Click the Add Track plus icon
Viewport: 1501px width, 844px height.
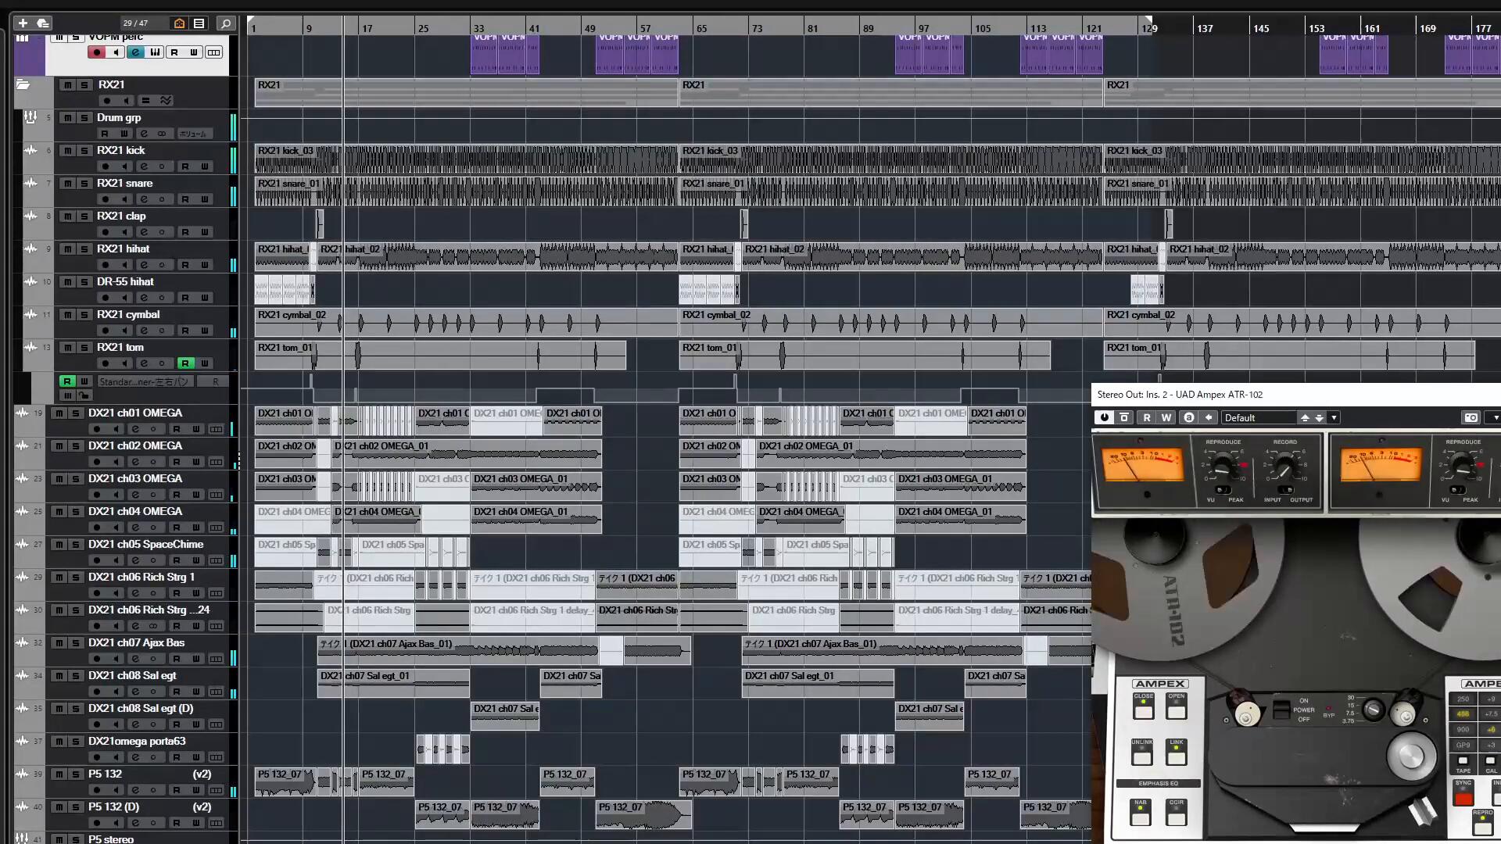[23, 23]
